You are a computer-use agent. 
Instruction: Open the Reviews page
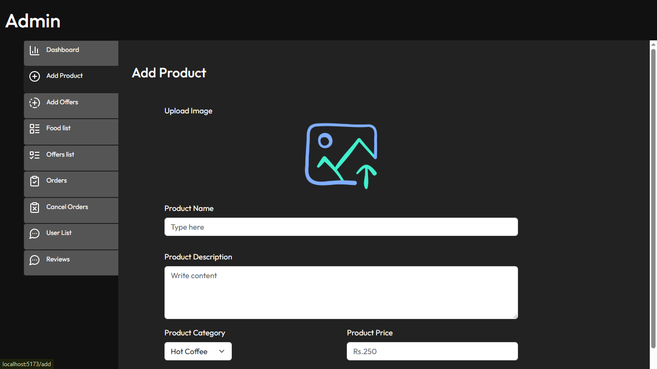coord(71,263)
